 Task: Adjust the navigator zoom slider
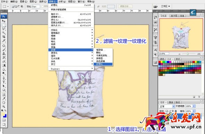click(x=188, y=54)
